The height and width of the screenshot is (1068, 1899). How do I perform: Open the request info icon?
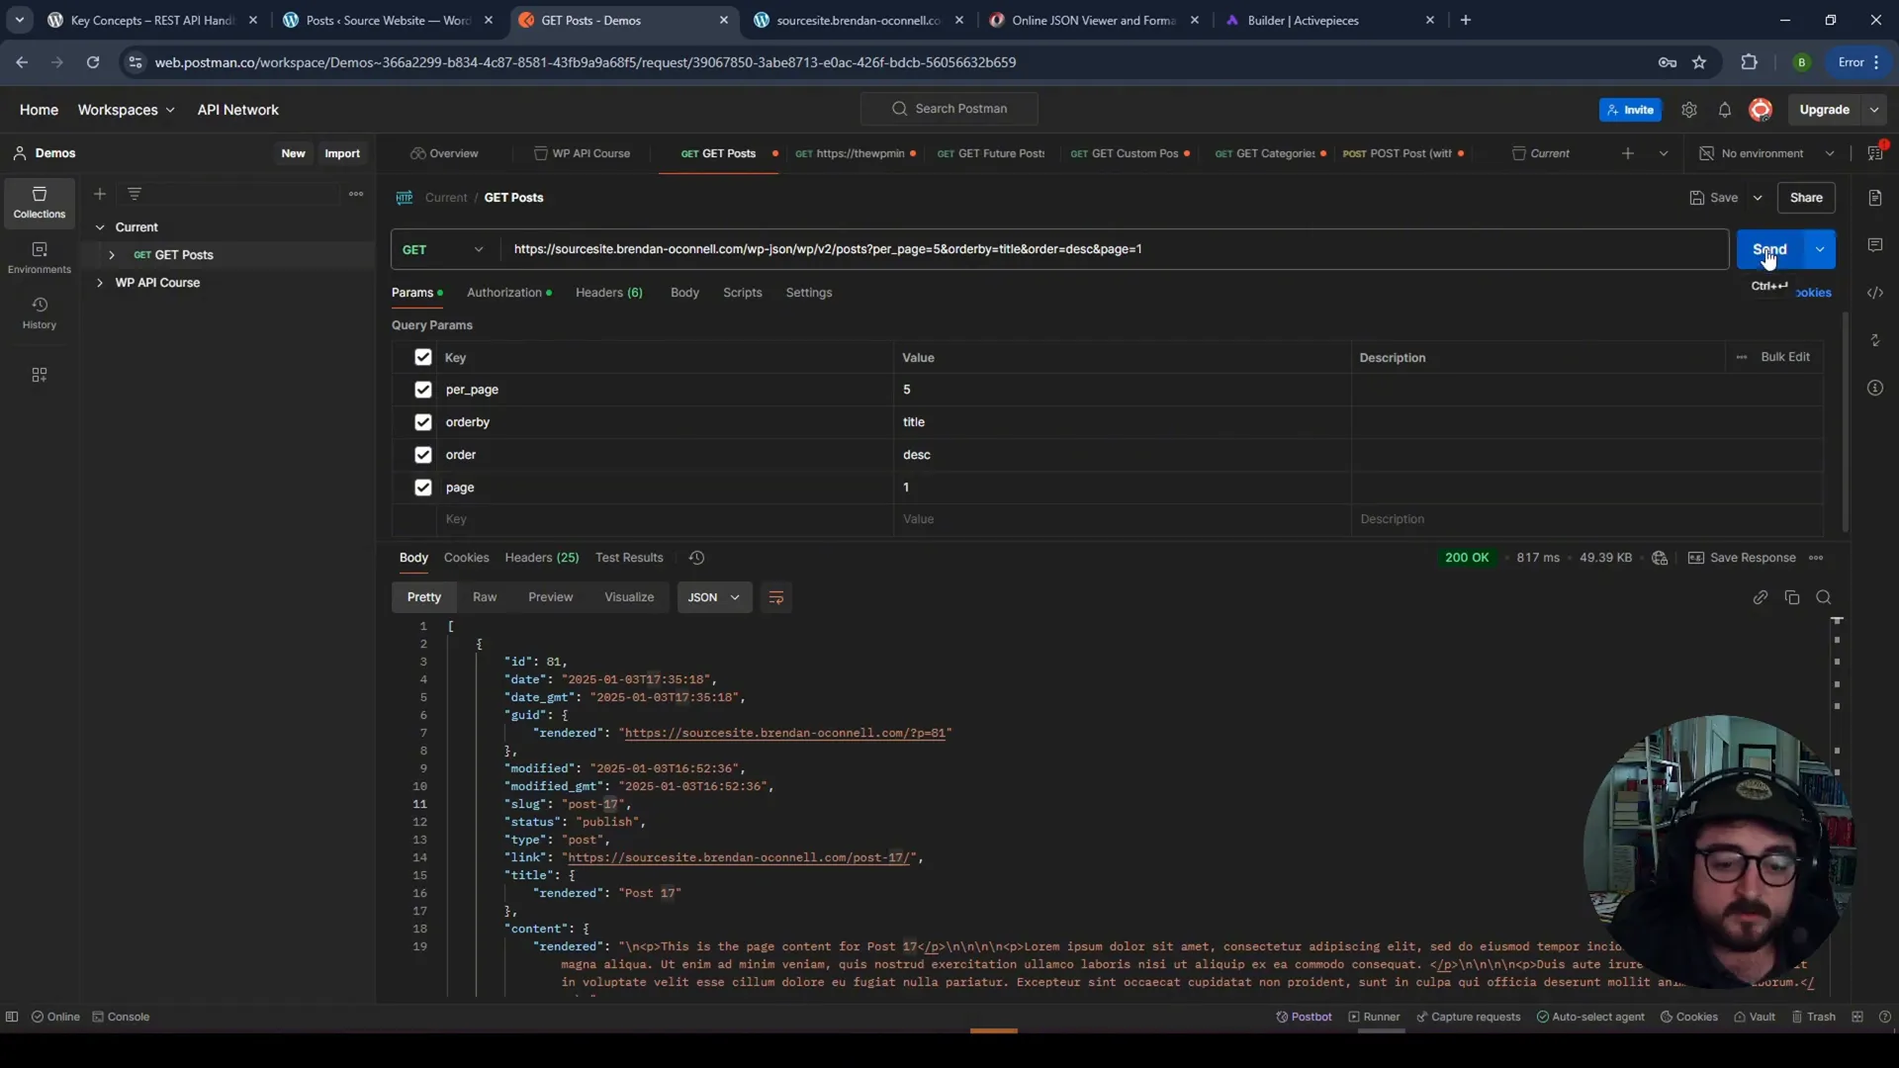click(x=1875, y=388)
